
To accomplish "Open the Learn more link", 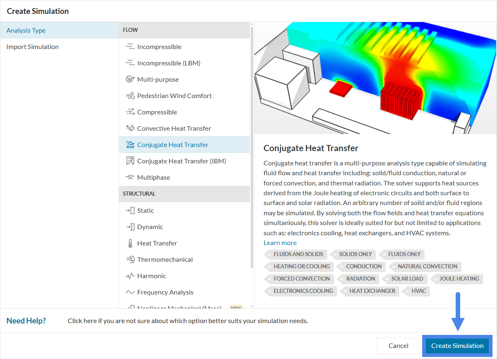I will click(280, 243).
